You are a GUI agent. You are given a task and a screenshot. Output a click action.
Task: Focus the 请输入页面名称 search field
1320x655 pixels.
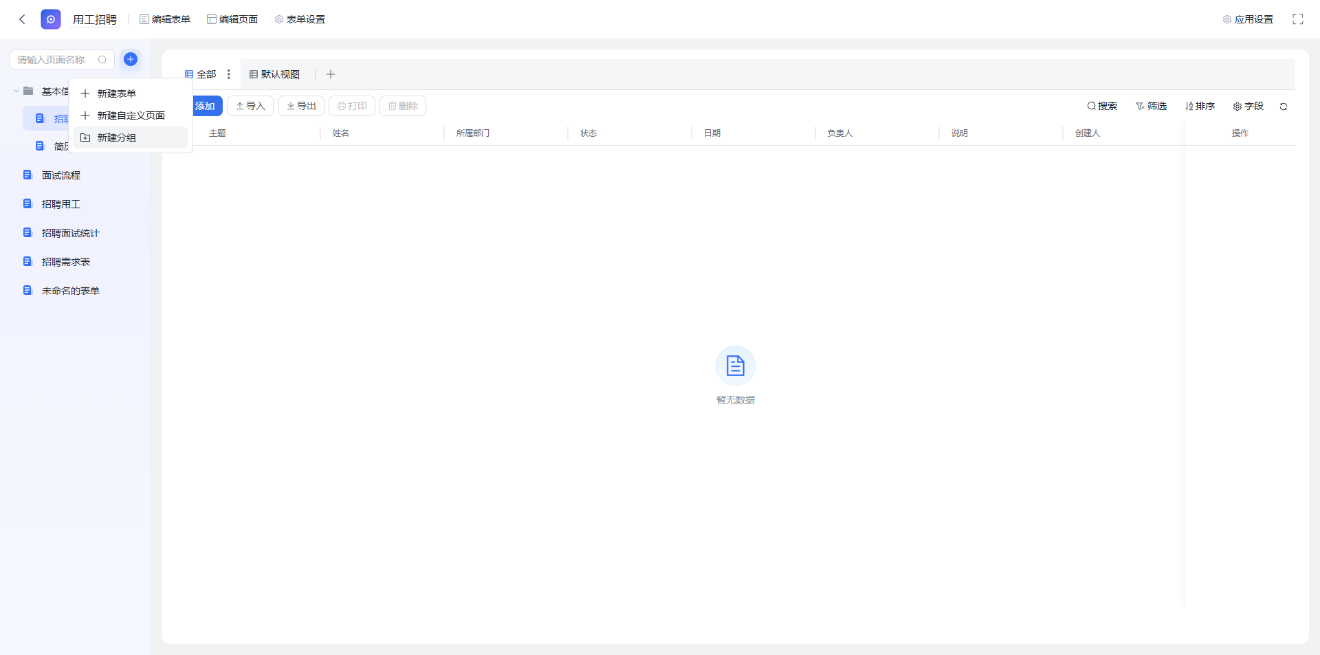click(62, 60)
